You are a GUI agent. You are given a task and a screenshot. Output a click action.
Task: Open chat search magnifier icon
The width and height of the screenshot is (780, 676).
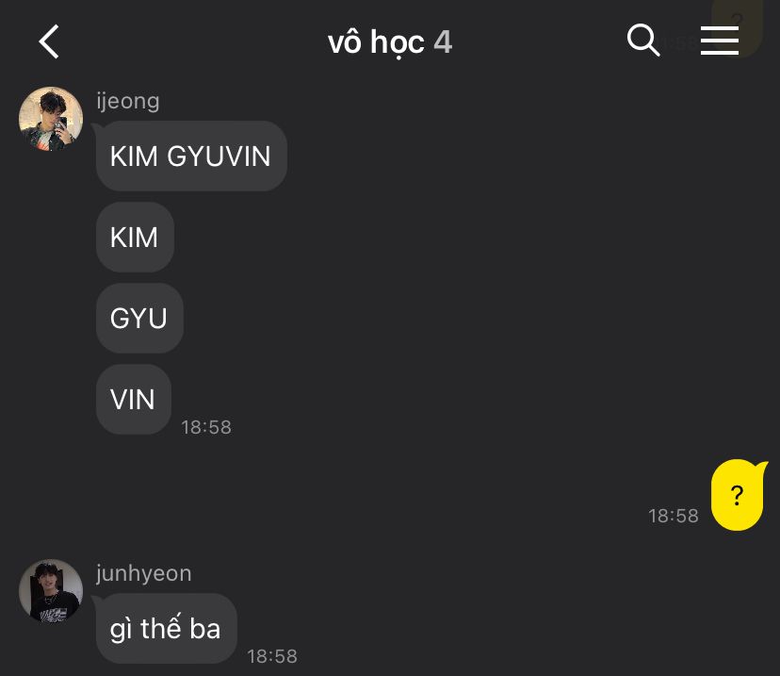643,40
